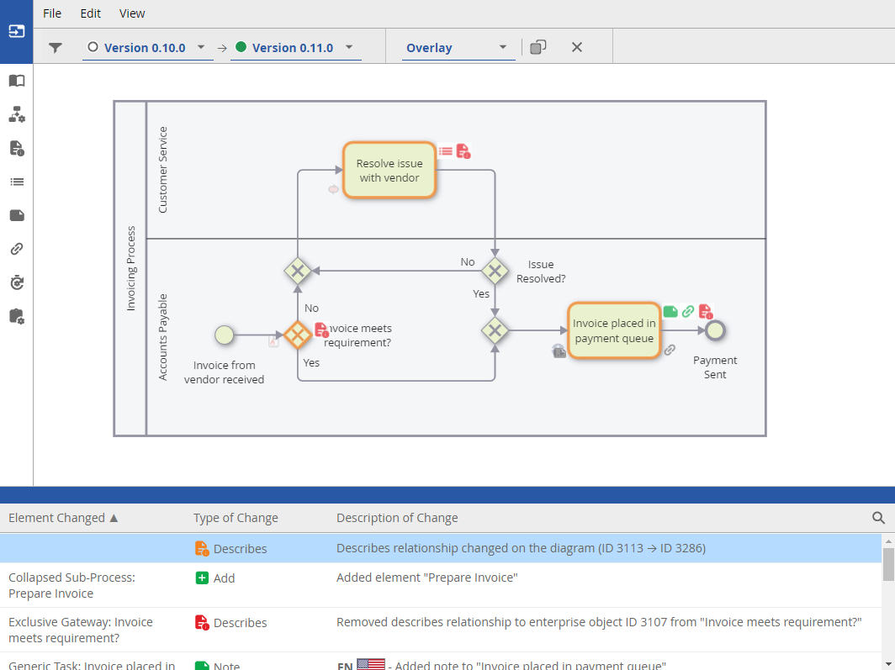This screenshot has width=895, height=670.
Task: Open the book icon in left sidebar
Action: click(x=17, y=81)
